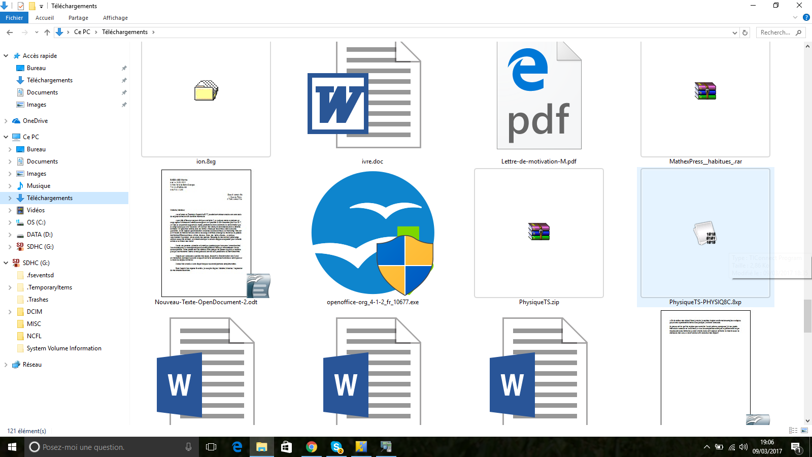Screen dimensions: 812x457
Task: Click the search box Recherch...
Action: point(781,32)
